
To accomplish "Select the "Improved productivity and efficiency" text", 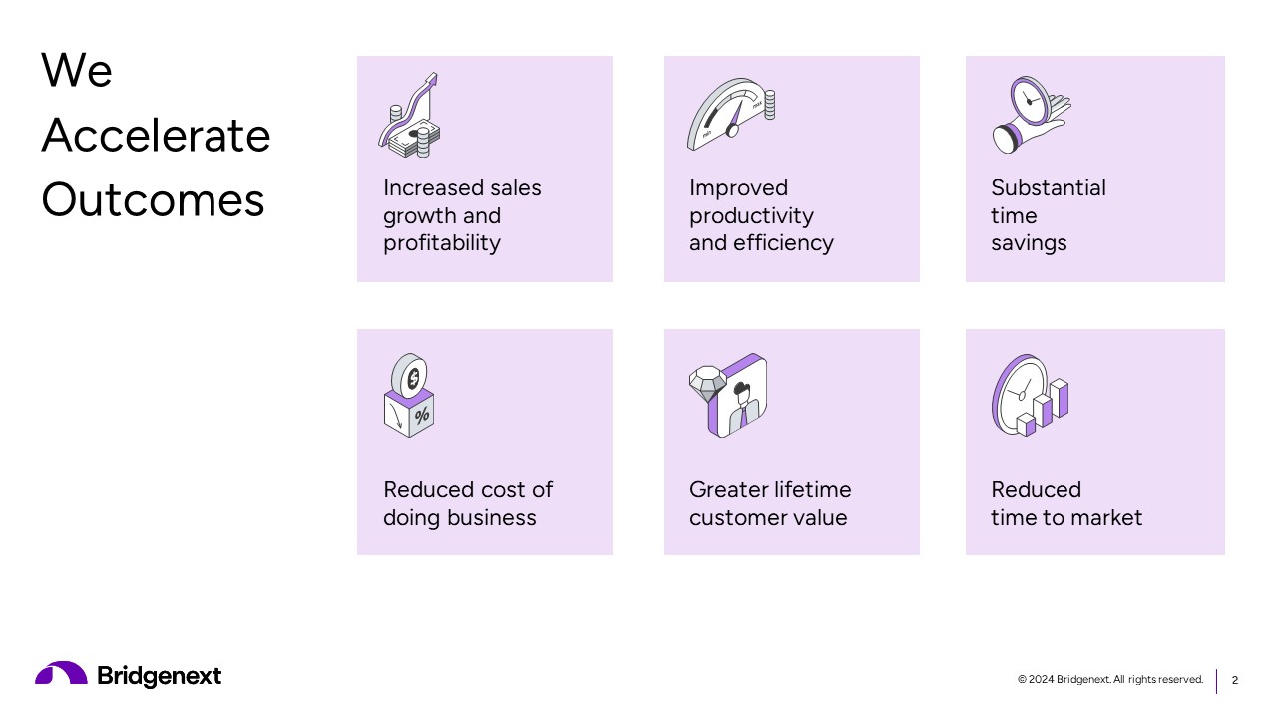I will pyautogui.click(x=761, y=215).
